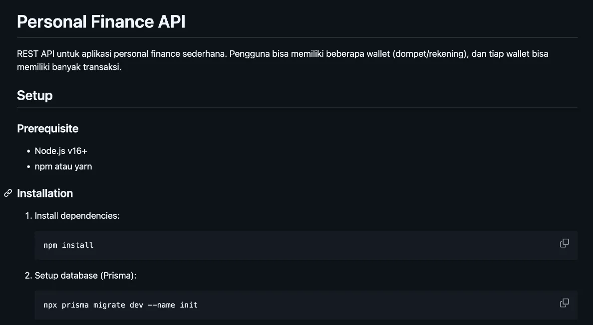Image resolution: width=593 pixels, height=325 pixels.
Task: Select the npm atau yarn list item
Action: (x=63, y=166)
